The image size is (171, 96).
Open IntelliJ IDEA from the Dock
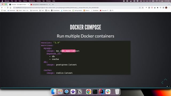[x=102, y=92]
